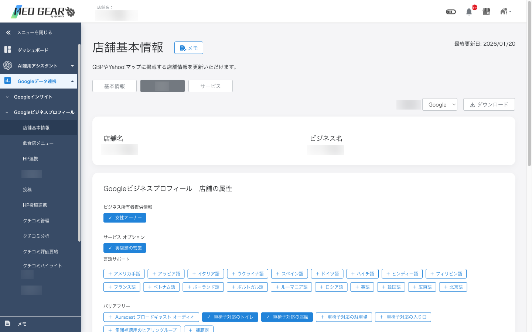
Task: Expand AI運用アシスタント menu arrow
Action: coord(72,66)
